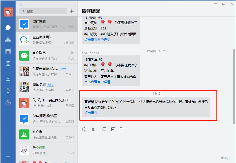Click 点击查看客户详情 link under 活动名称 123
Image resolution: width=236 pixels, height=163 pixels.
tap(97, 40)
